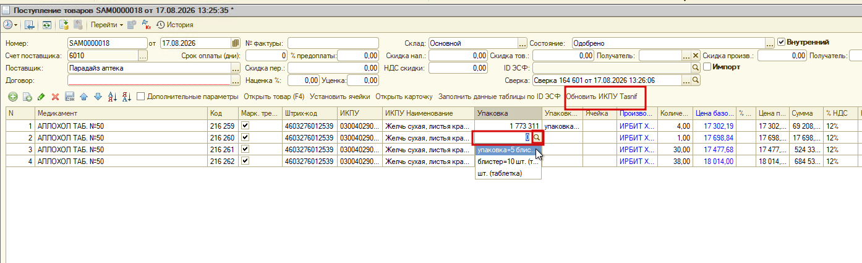Open the clock actions toolbar menu
Image resolution: width=862 pixels, height=263 pixels.
coord(11,25)
